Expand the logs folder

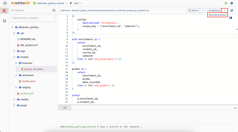click(x=14, y=51)
